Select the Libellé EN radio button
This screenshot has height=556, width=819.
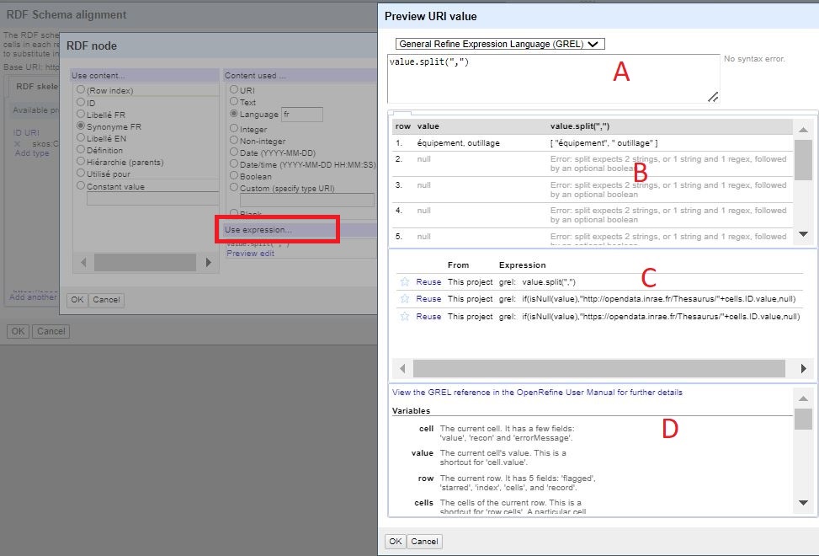[x=81, y=138]
